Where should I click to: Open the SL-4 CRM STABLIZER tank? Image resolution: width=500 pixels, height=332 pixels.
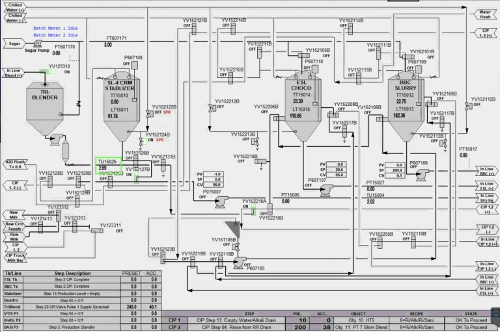point(122,107)
